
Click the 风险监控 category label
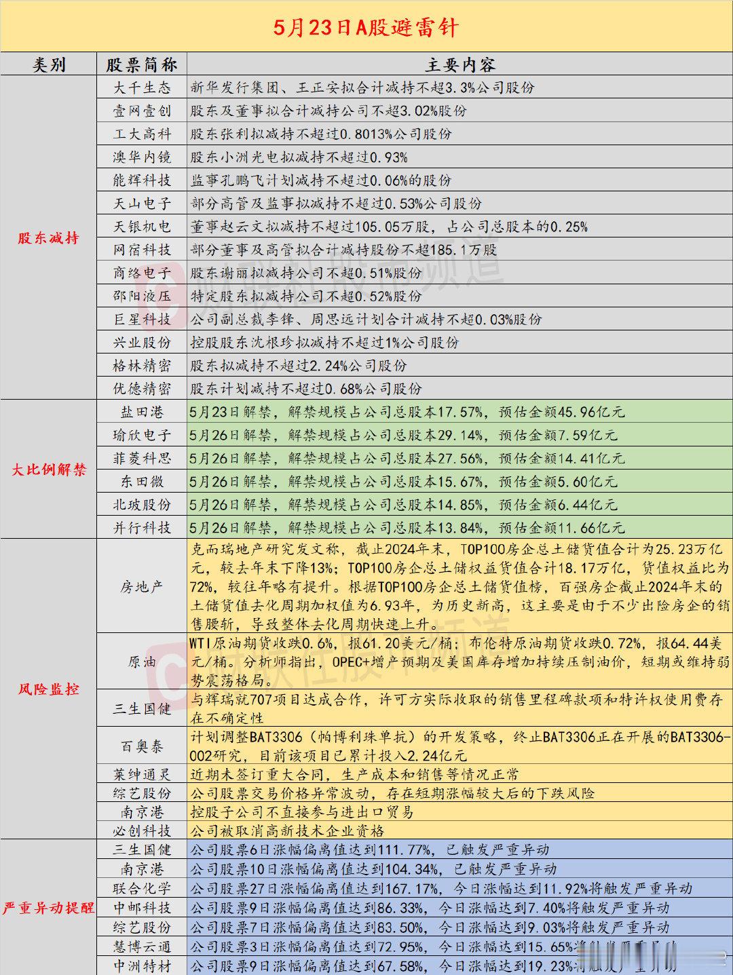tap(49, 689)
